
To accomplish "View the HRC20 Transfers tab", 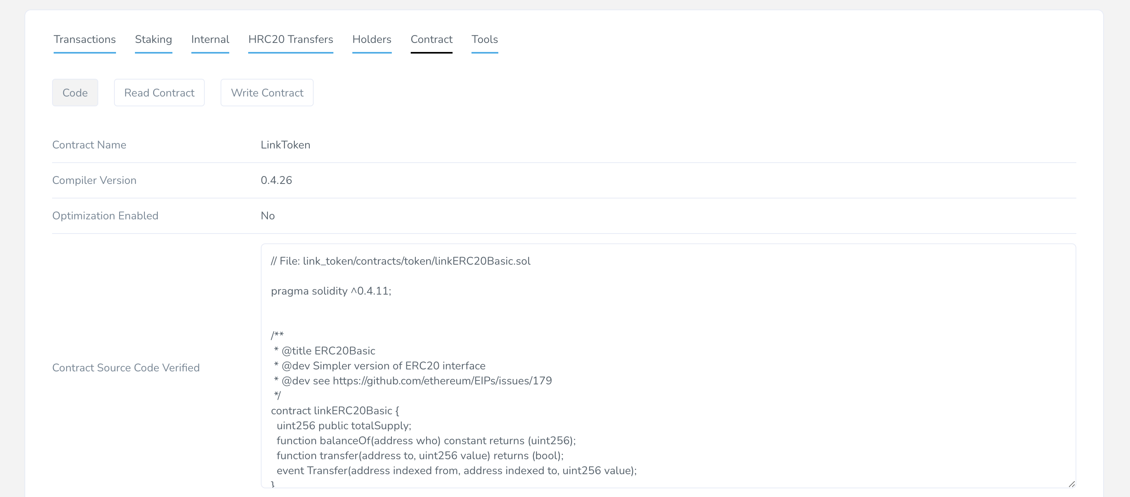I will (x=290, y=39).
